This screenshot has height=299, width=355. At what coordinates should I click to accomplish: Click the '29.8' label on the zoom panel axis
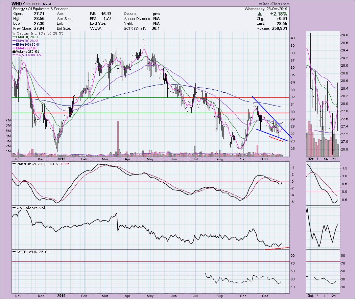[x=345, y=35]
